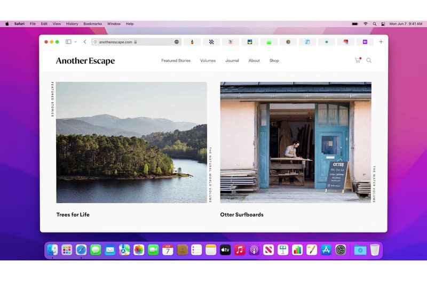Image resolution: width=427 pixels, height=284 pixels.
Task: Open the Window menu
Action: [114, 24]
